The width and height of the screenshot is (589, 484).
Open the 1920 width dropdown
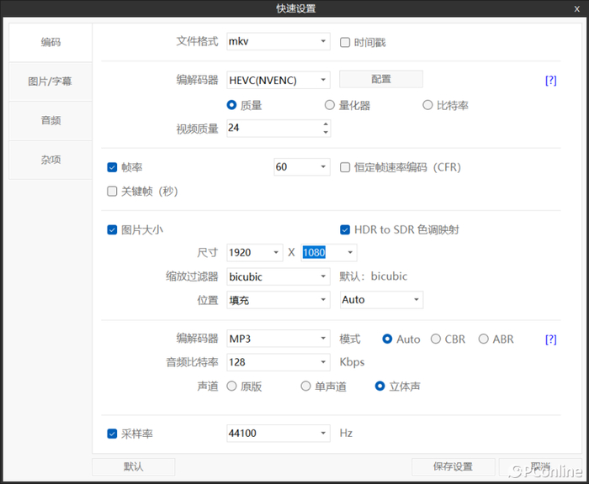coord(277,253)
